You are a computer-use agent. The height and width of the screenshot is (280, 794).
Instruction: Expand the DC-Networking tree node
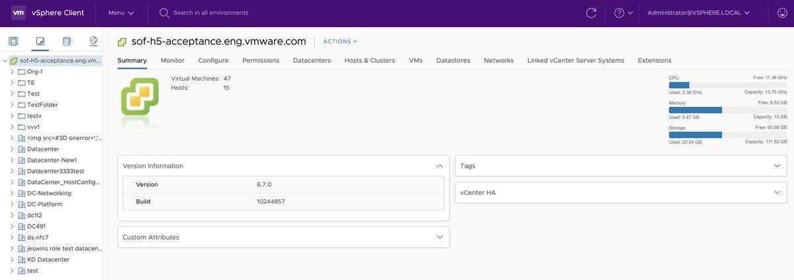12,193
